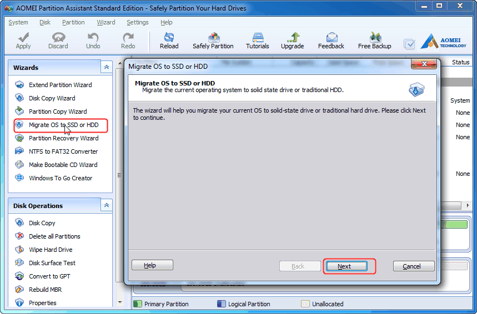
Task: Click the Rebuild MBR icon
Action: point(19,290)
